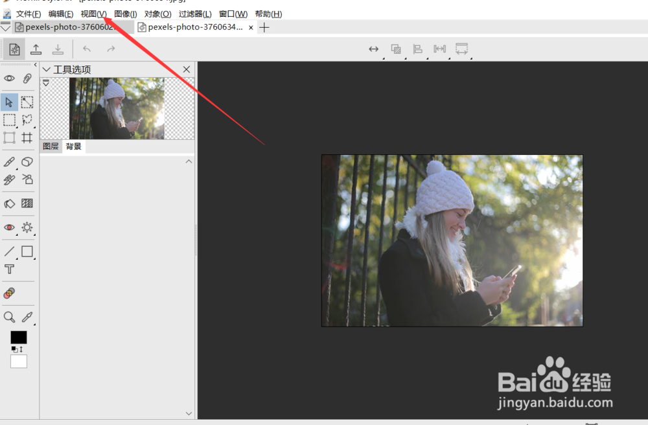648x425 pixels.
Task: Swap foreground and background colors
Action: [21, 349]
